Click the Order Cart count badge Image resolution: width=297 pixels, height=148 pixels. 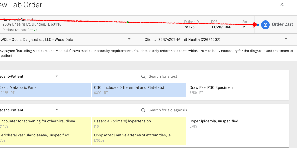[265, 25]
